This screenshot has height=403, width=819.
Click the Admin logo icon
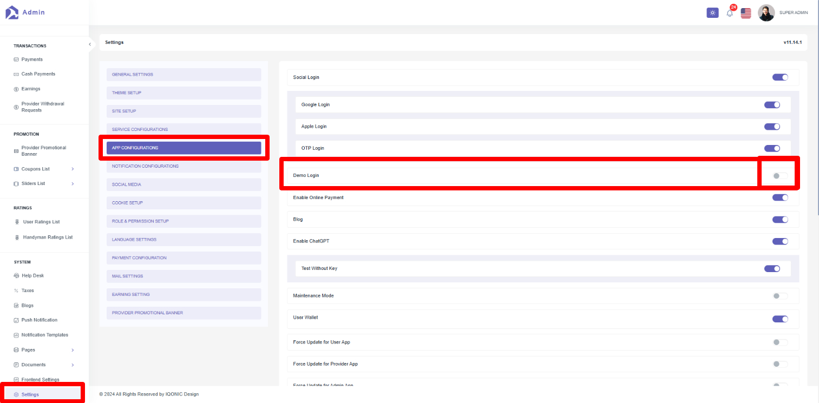[12, 12]
